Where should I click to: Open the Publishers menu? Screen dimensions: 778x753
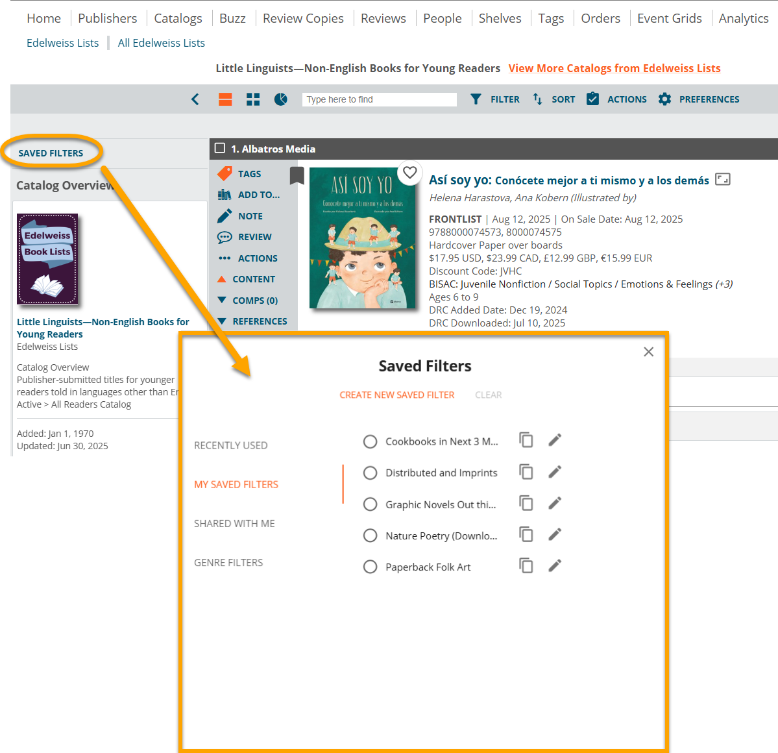[x=107, y=18]
